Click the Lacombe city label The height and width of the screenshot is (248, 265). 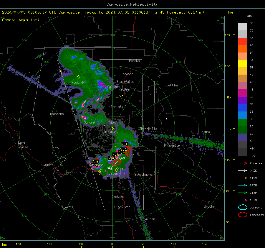(x=127, y=74)
